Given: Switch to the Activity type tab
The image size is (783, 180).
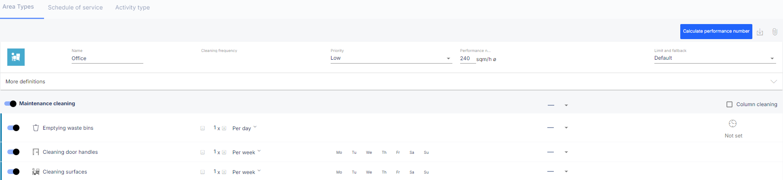Looking at the screenshot, I should click(133, 8).
